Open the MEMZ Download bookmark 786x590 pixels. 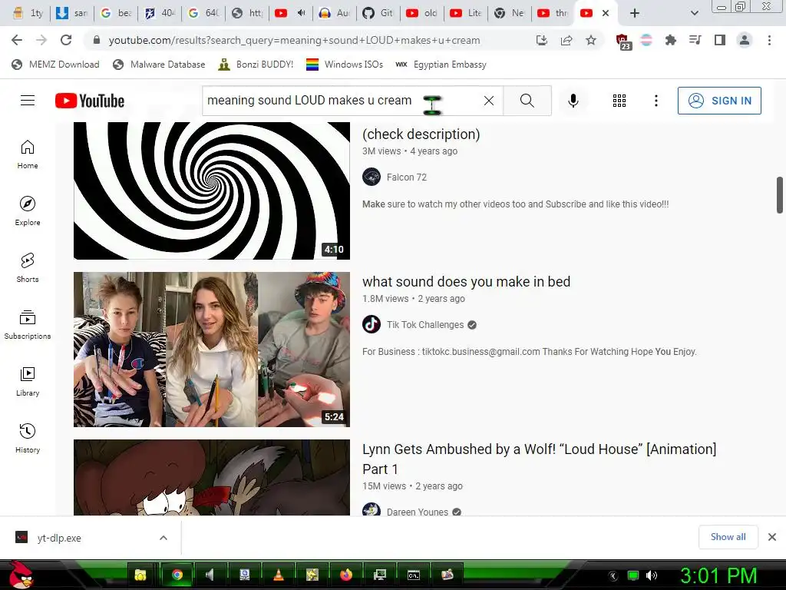point(55,65)
